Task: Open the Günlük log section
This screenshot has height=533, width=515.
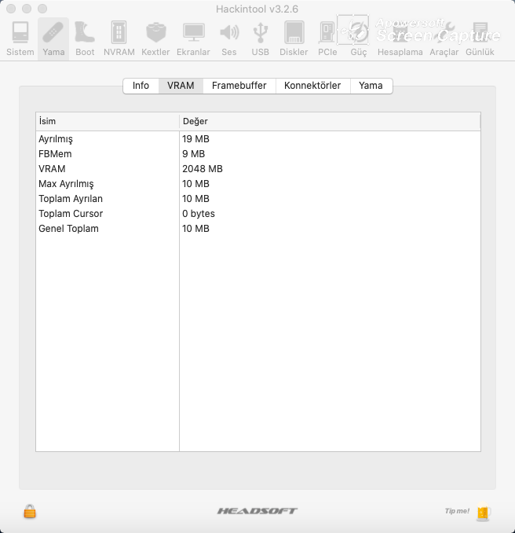Action: point(480,39)
